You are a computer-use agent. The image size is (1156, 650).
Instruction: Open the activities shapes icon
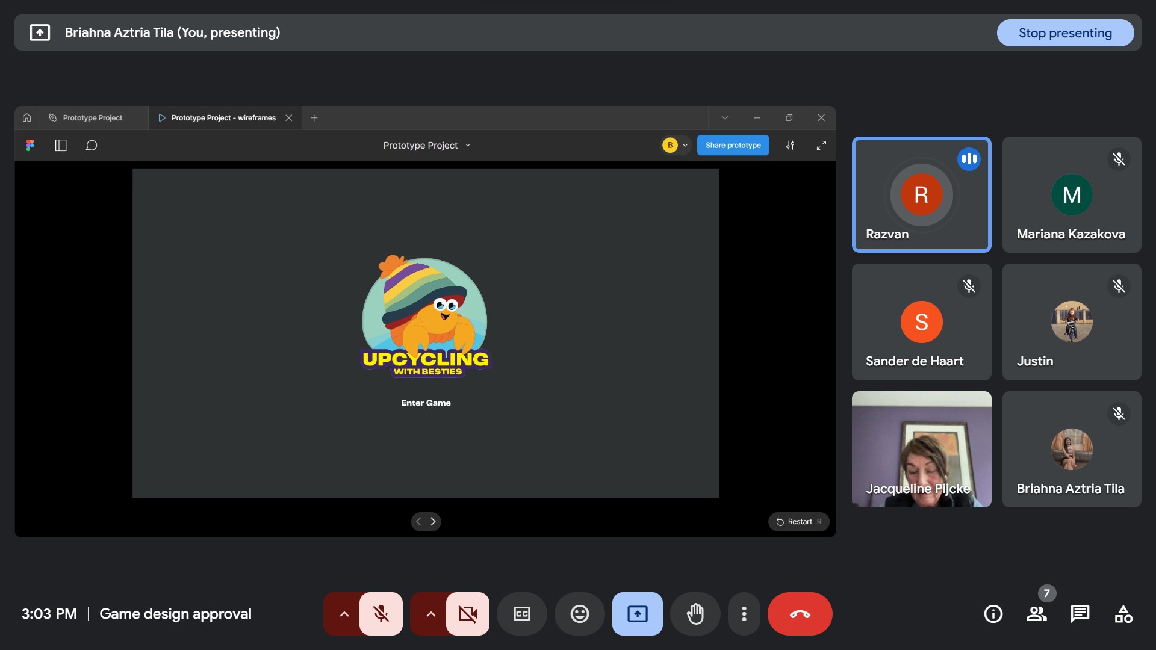(1123, 614)
